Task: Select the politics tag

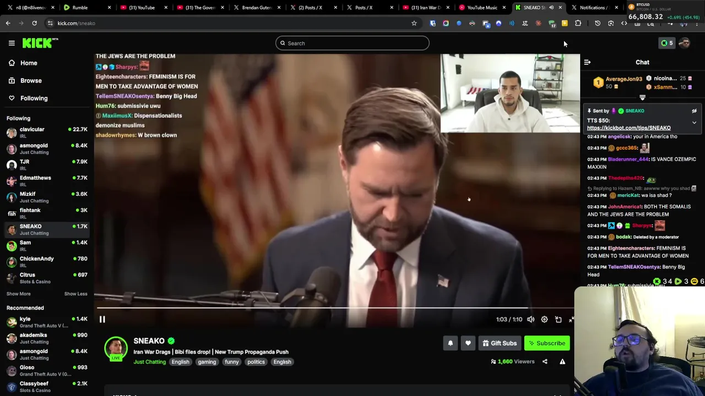Action: tap(256, 362)
